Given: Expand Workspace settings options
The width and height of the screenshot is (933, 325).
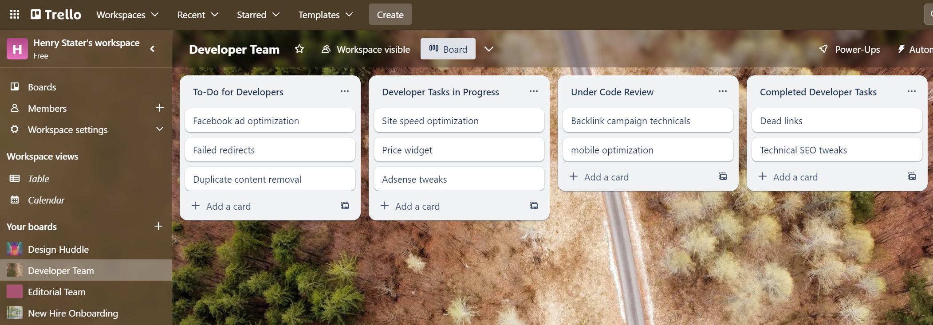Looking at the screenshot, I should 160,129.
